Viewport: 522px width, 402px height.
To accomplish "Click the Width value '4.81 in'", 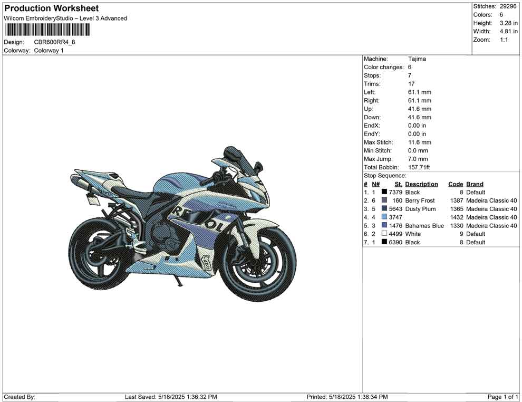I will coord(509,31).
